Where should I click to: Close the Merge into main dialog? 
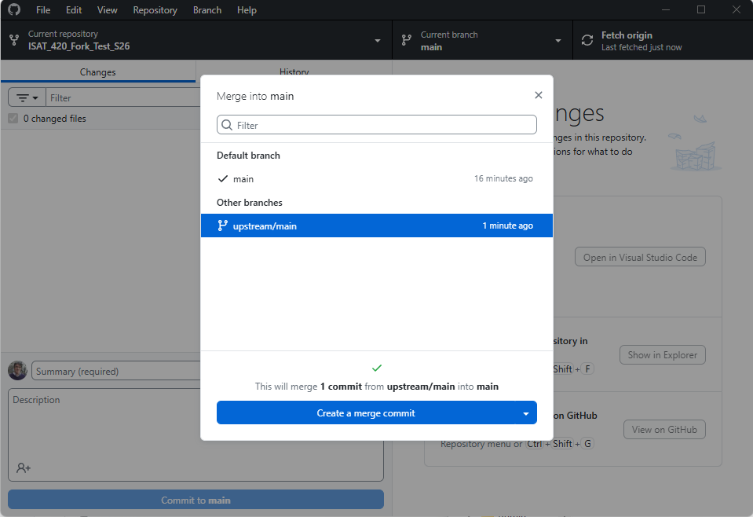[x=538, y=95]
